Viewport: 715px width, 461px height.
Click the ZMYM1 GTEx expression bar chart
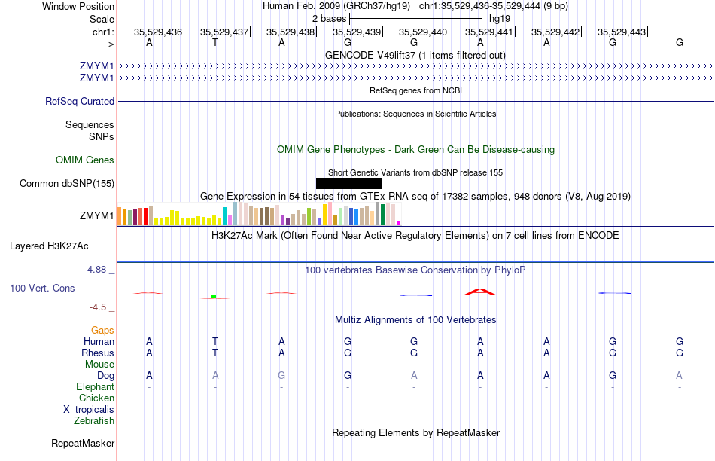(x=259, y=214)
